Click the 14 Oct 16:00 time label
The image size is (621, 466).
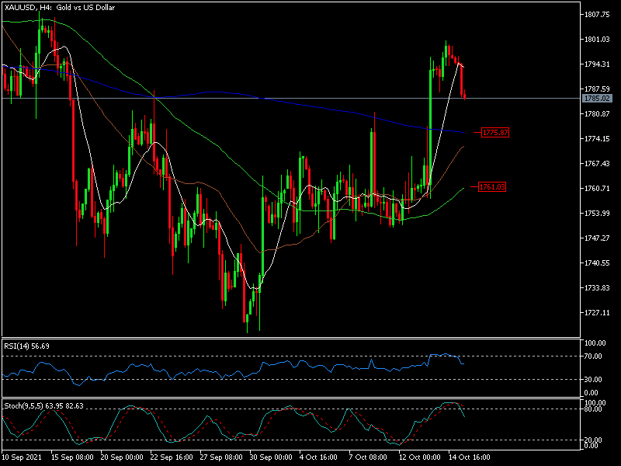coord(470,457)
